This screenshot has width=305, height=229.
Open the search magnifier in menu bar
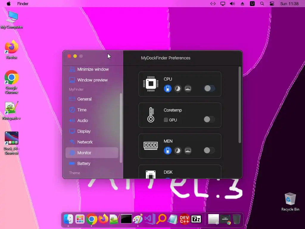[262, 4]
